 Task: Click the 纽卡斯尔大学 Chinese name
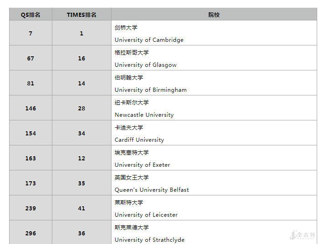(x=132, y=103)
